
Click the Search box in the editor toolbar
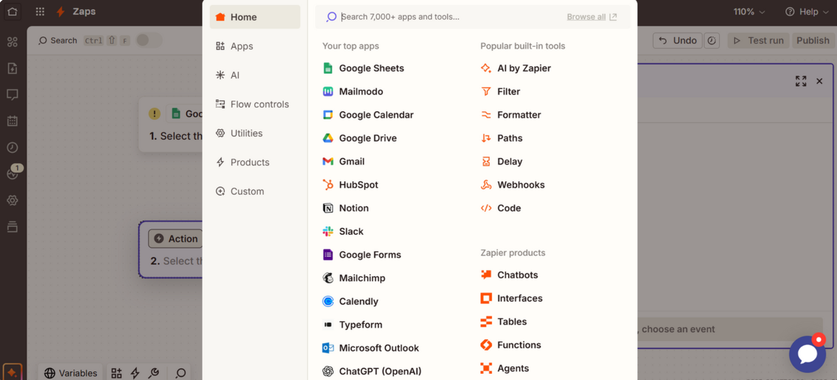58,41
